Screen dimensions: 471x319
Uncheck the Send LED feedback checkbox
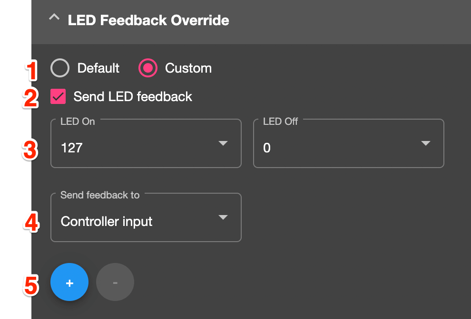click(x=58, y=97)
